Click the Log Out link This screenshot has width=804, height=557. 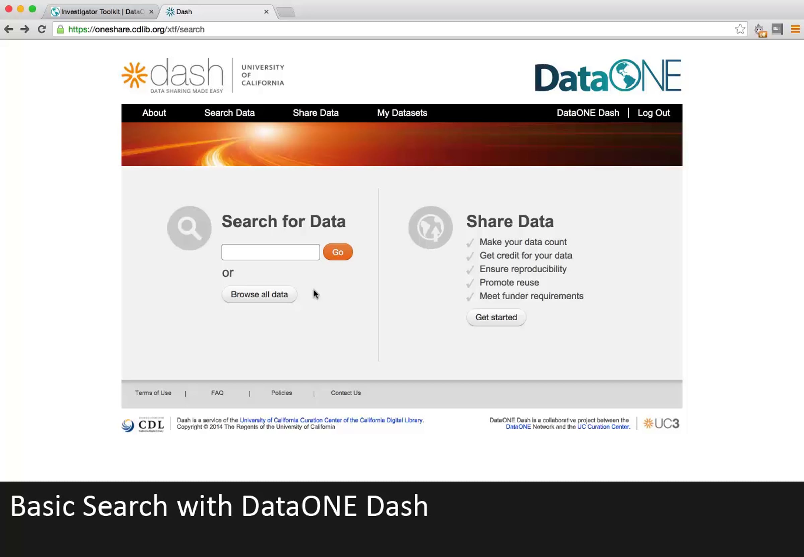tap(653, 113)
